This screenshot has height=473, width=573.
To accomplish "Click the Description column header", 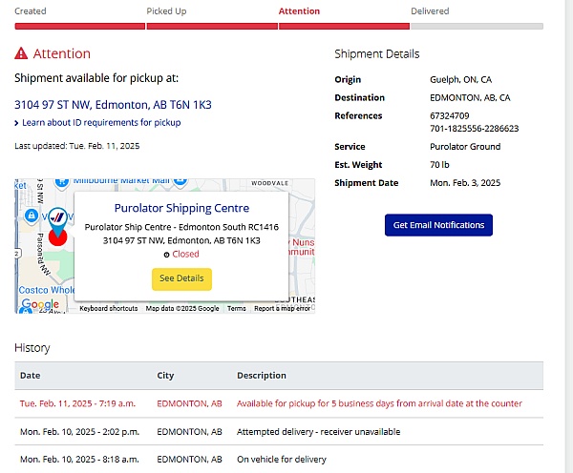I will 262,376.
